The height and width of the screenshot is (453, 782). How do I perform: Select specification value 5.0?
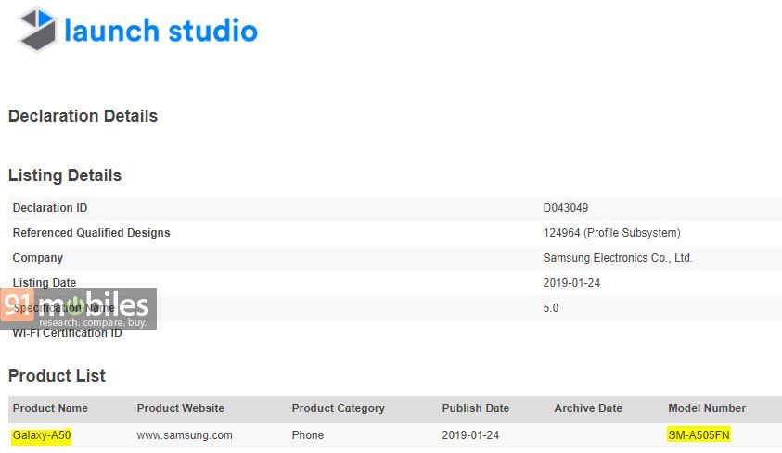coord(551,308)
